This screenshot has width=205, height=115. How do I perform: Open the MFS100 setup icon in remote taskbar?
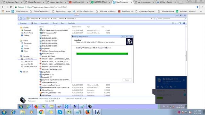(x=90, y=106)
